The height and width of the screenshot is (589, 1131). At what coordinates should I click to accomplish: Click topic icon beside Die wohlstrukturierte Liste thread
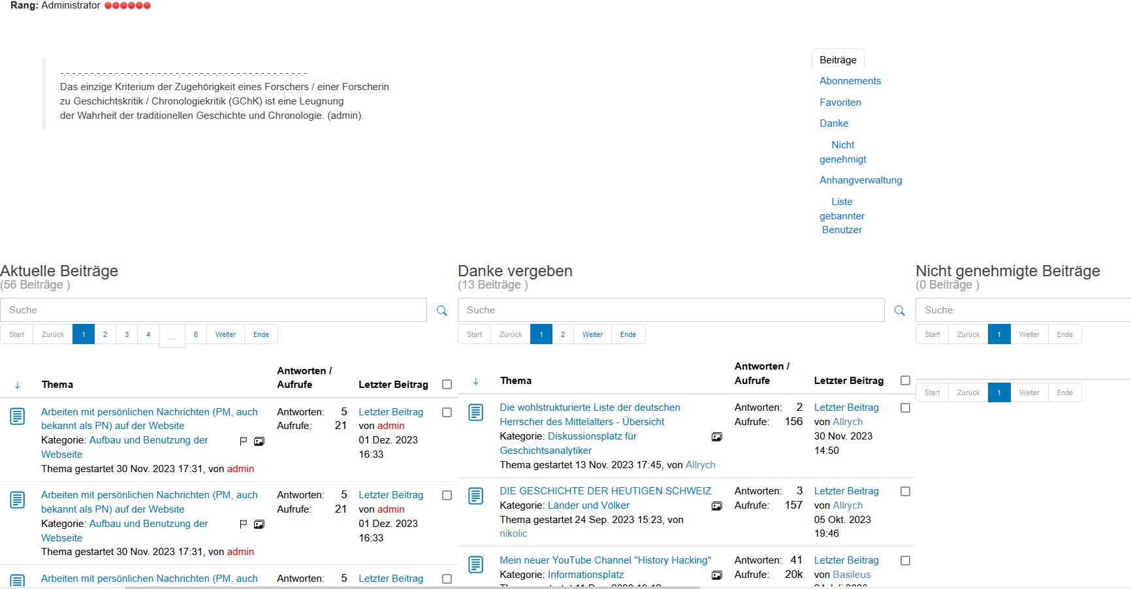click(476, 413)
